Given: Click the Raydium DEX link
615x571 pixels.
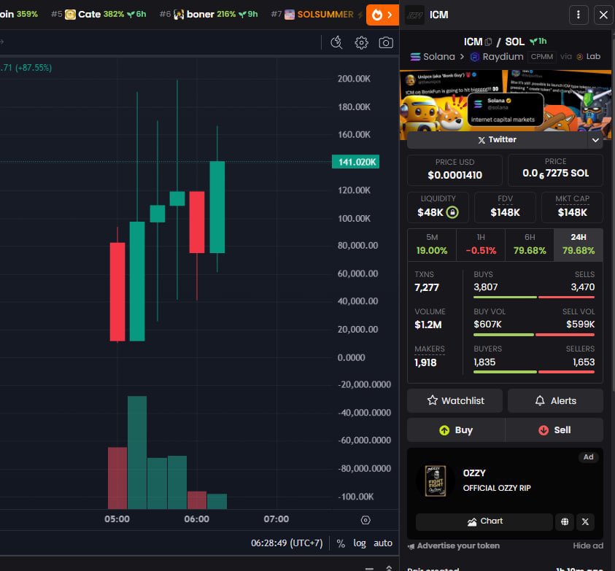Looking at the screenshot, I should coord(497,56).
